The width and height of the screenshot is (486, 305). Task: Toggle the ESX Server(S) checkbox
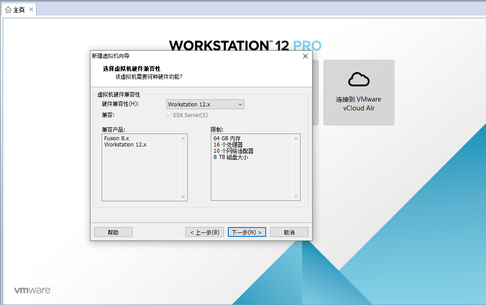click(x=169, y=115)
